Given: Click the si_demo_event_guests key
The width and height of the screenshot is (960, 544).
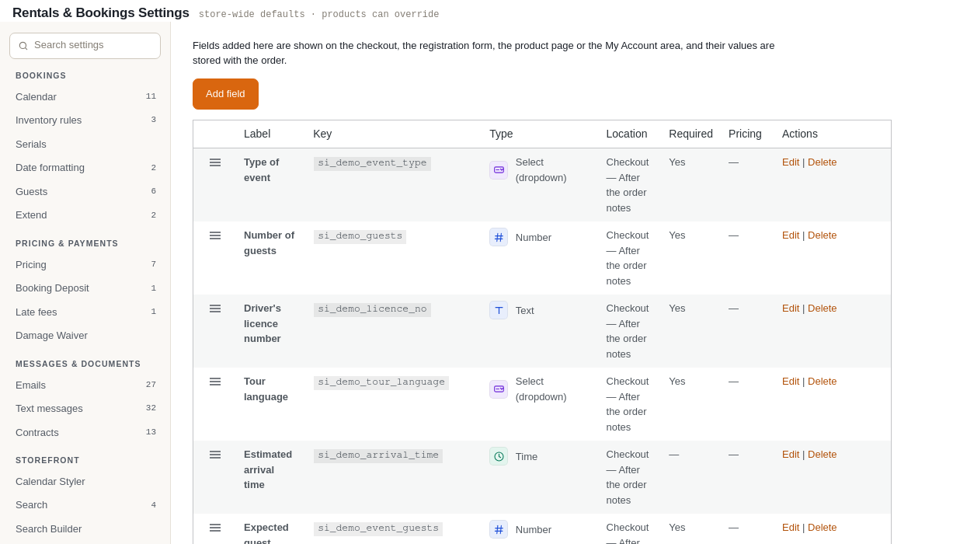Looking at the screenshot, I should click(x=378, y=528).
